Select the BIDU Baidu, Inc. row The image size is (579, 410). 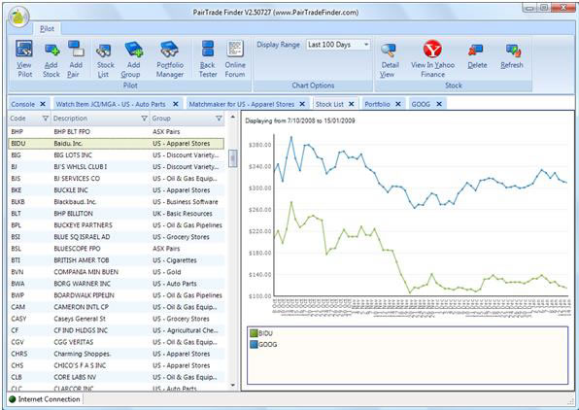[116, 144]
